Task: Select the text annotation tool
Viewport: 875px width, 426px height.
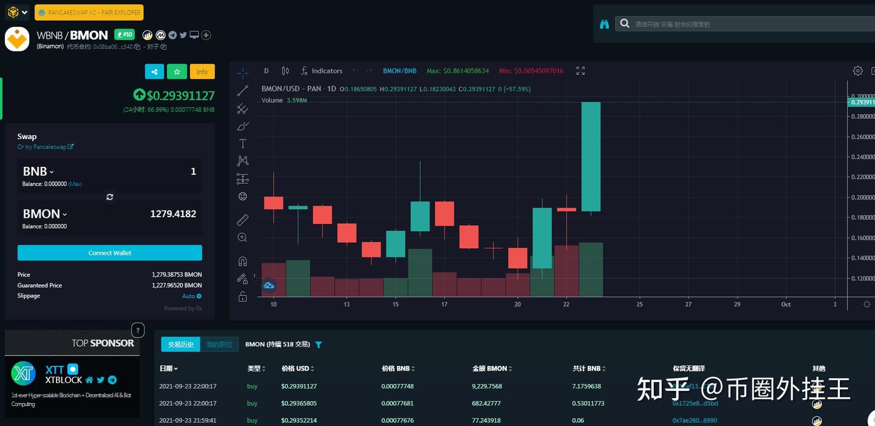Action: point(242,144)
